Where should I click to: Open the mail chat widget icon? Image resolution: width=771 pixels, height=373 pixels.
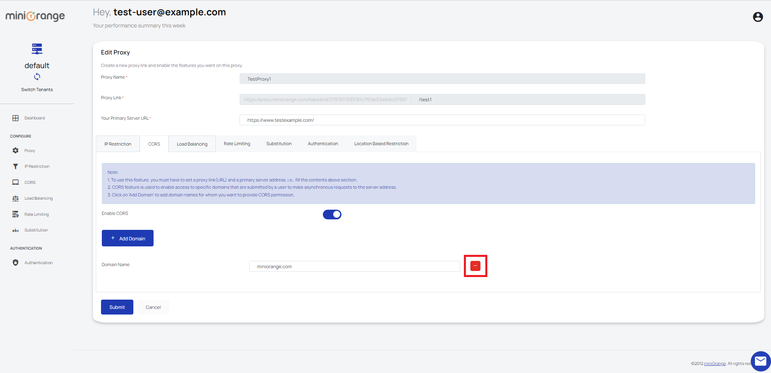[x=760, y=361]
